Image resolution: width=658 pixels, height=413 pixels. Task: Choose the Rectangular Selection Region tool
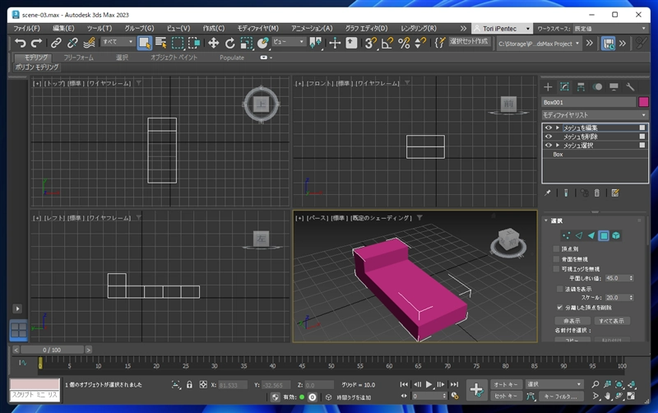[178, 43]
